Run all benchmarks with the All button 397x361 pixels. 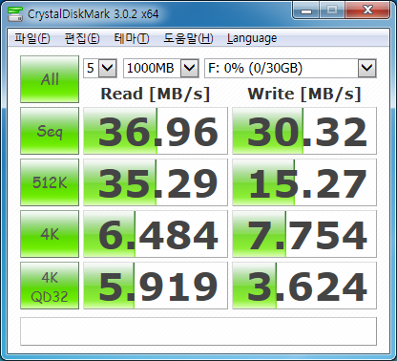[x=50, y=79]
